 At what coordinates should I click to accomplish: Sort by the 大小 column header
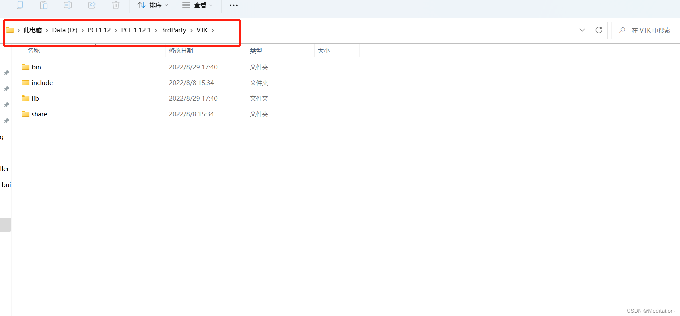coord(324,50)
